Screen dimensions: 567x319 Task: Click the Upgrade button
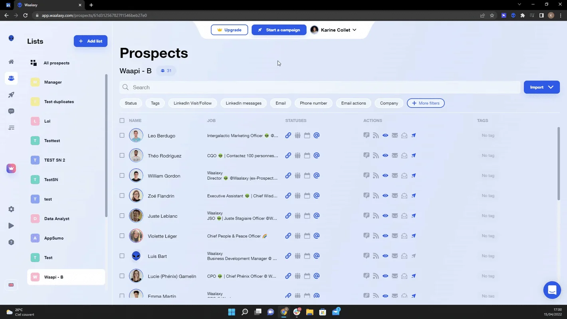point(229,30)
